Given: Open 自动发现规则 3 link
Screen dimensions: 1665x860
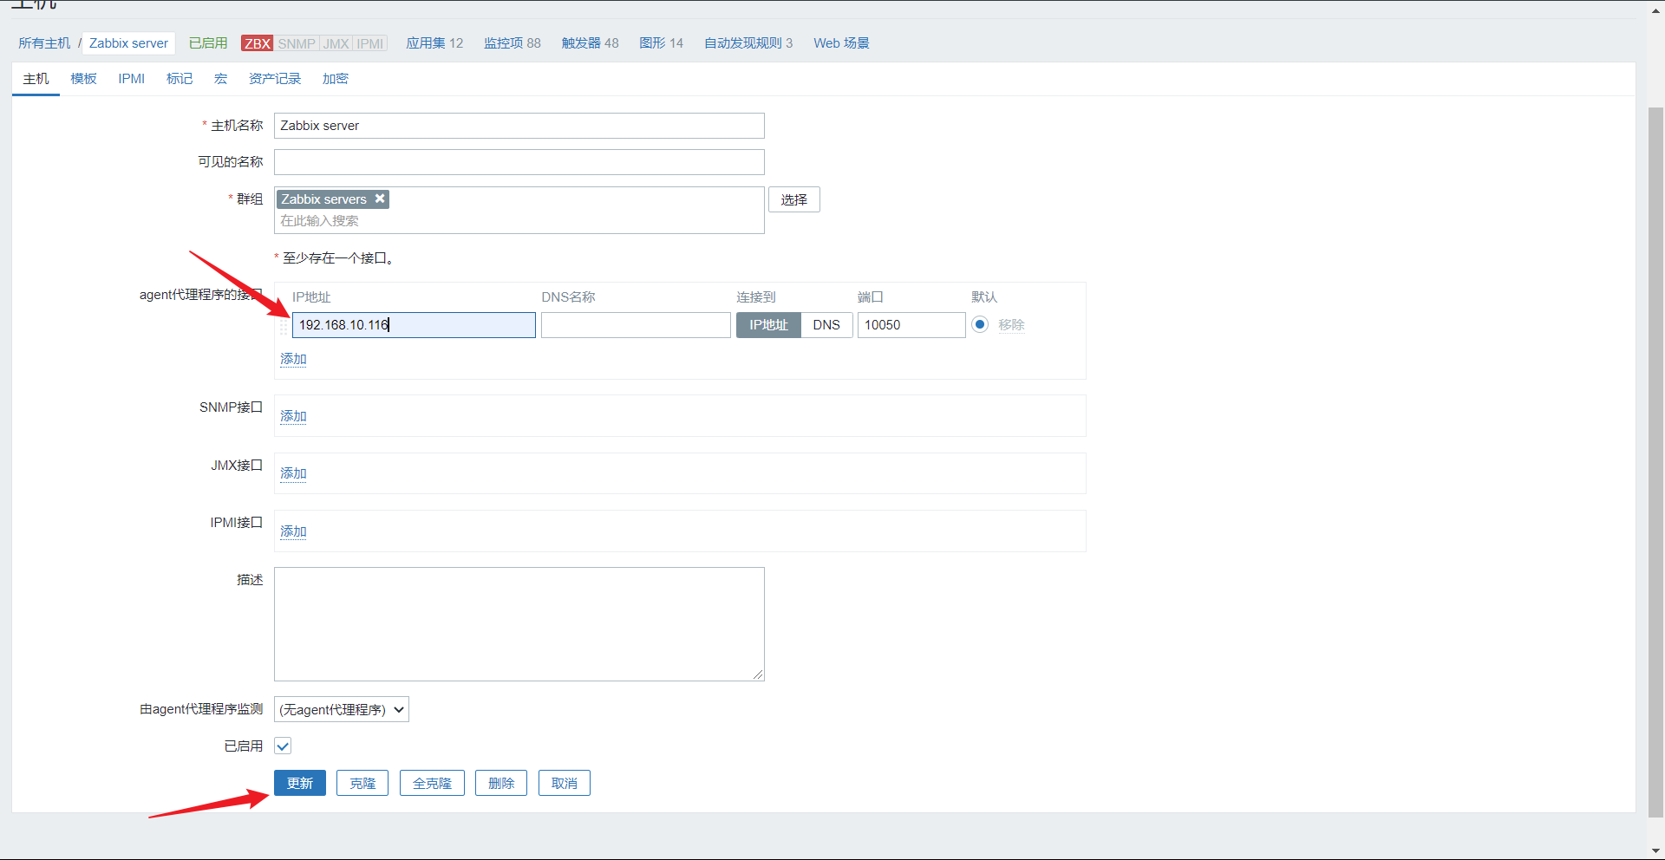Looking at the screenshot, I should 748,43.
